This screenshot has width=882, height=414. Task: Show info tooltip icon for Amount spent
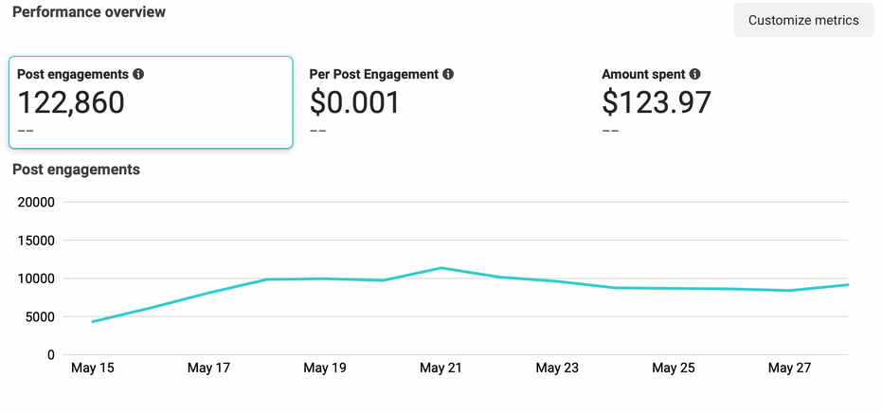click(x=694, y=74)
